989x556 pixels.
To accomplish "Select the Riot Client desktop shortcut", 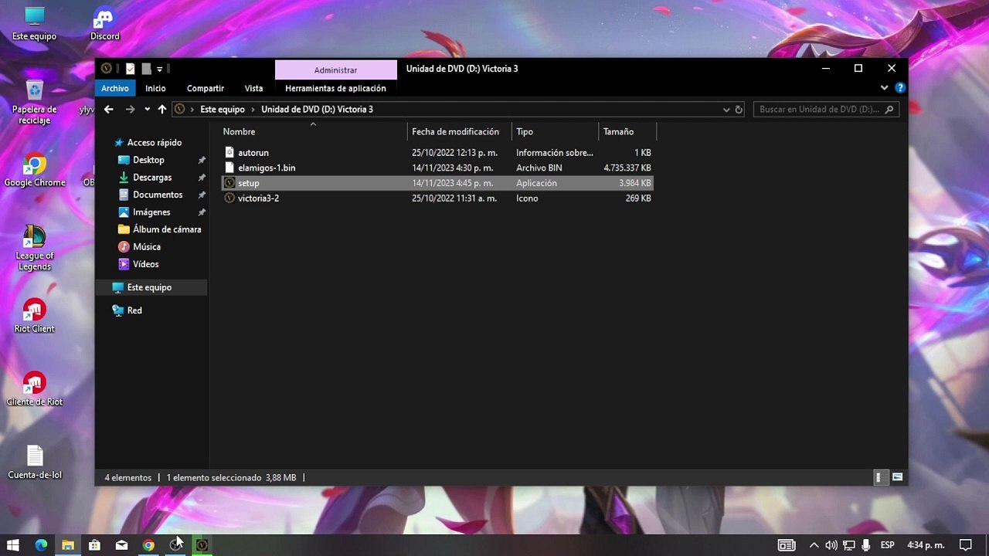I will (34, 316).
